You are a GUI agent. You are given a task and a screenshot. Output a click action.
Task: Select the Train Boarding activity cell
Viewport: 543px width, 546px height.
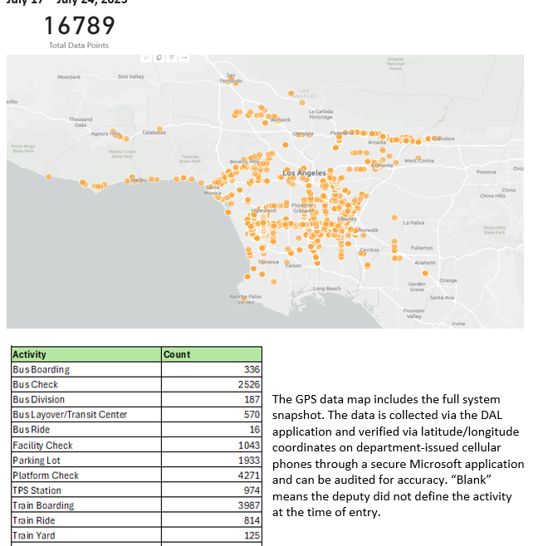43,505
